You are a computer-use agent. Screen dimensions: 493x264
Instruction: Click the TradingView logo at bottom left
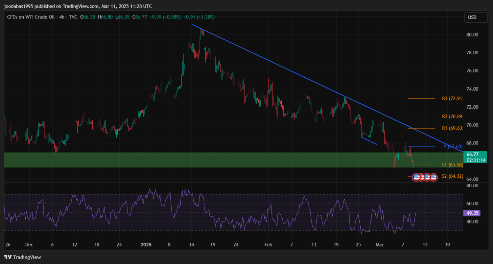pyautogui.click(x=22, y=257)
